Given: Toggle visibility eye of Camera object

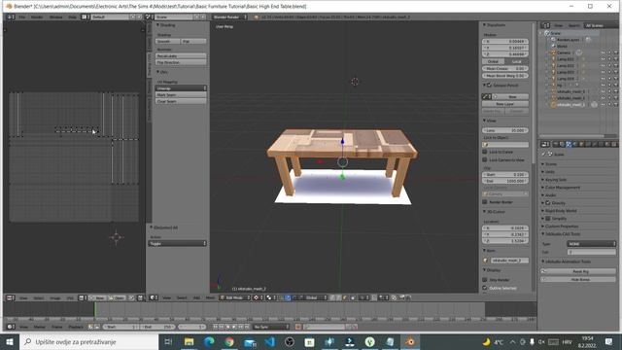Looking at the screenshot, I should click(x=603, y=52).
